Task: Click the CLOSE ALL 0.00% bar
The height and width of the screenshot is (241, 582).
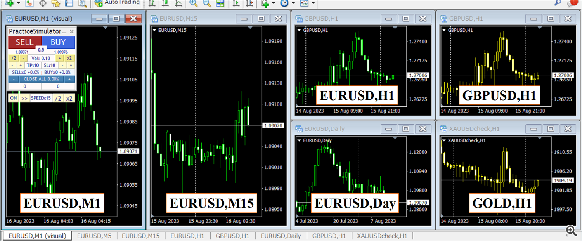Action: click(x=42, y=79)
